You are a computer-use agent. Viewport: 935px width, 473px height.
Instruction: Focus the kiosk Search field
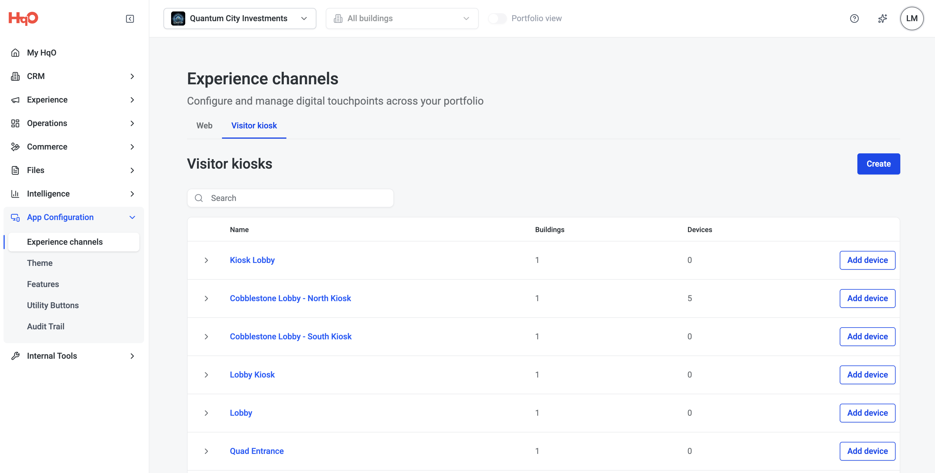[x=290, y=198]
